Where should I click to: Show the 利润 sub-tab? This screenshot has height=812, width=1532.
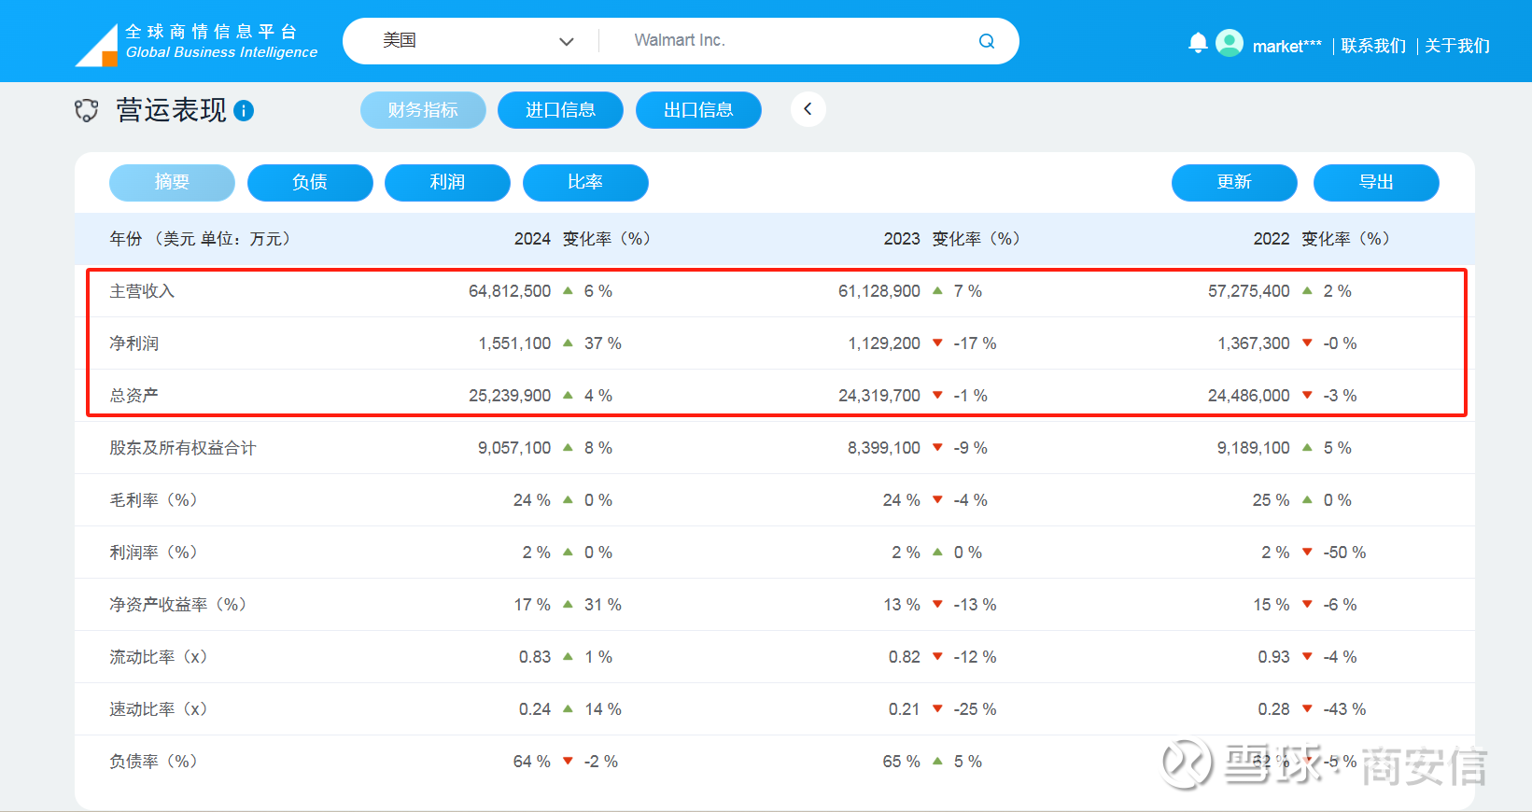click(x=447, y=182)
